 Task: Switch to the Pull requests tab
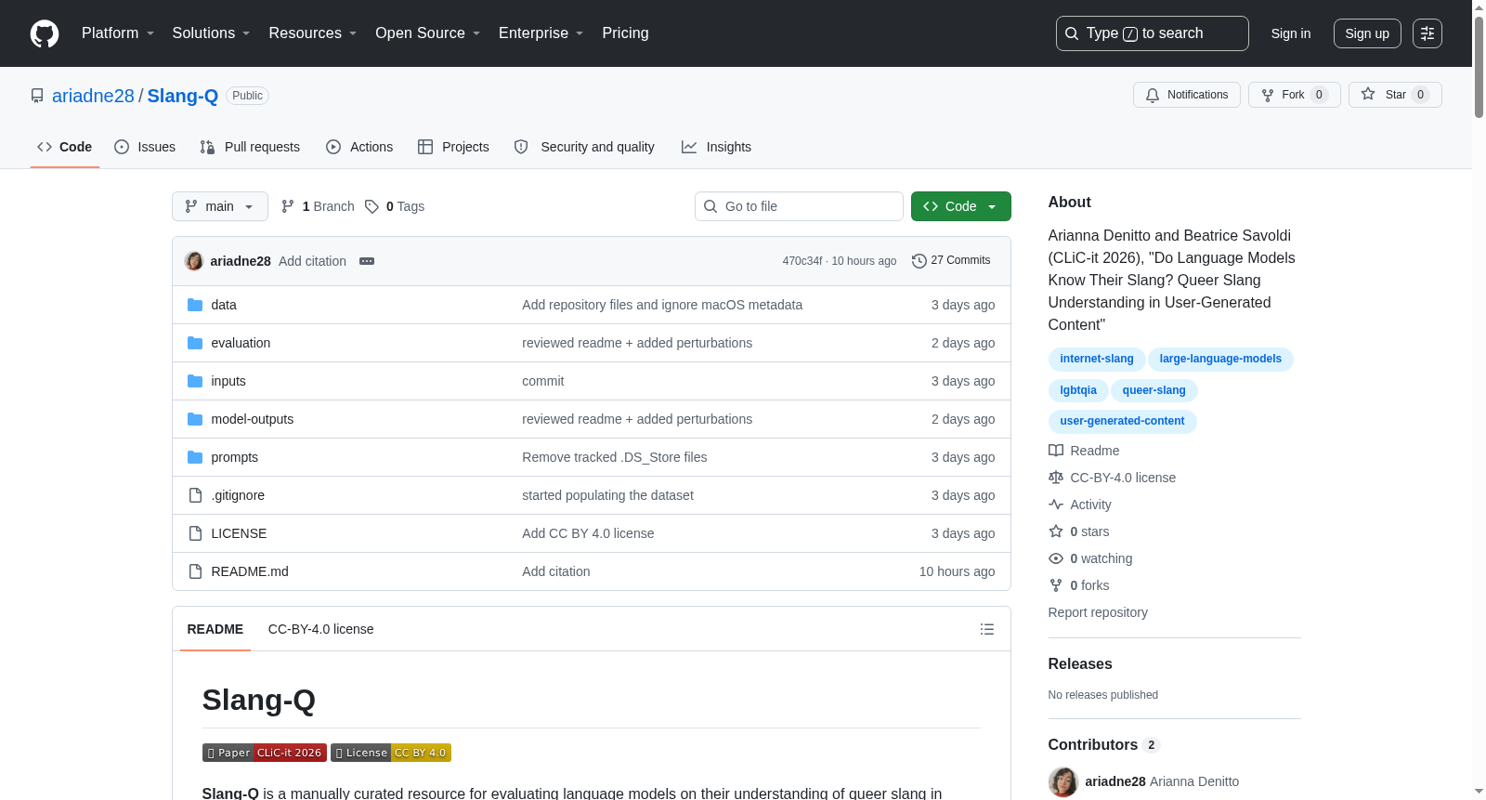250,147
